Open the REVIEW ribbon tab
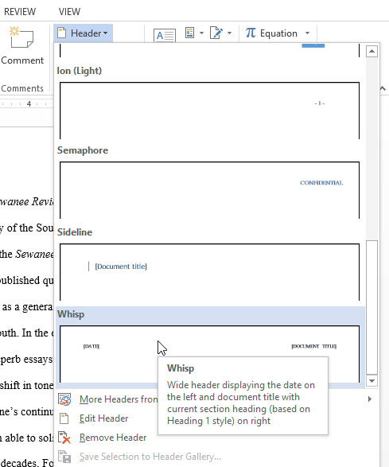Image resolution: width=389 pixels, height=467 pixels. tap(20, 12)
